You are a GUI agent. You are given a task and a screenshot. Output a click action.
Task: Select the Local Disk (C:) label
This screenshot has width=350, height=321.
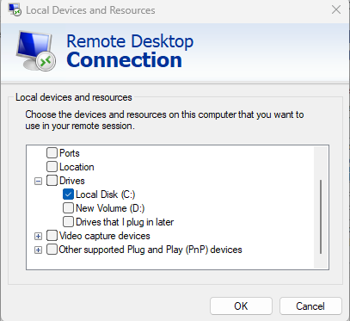105,194
